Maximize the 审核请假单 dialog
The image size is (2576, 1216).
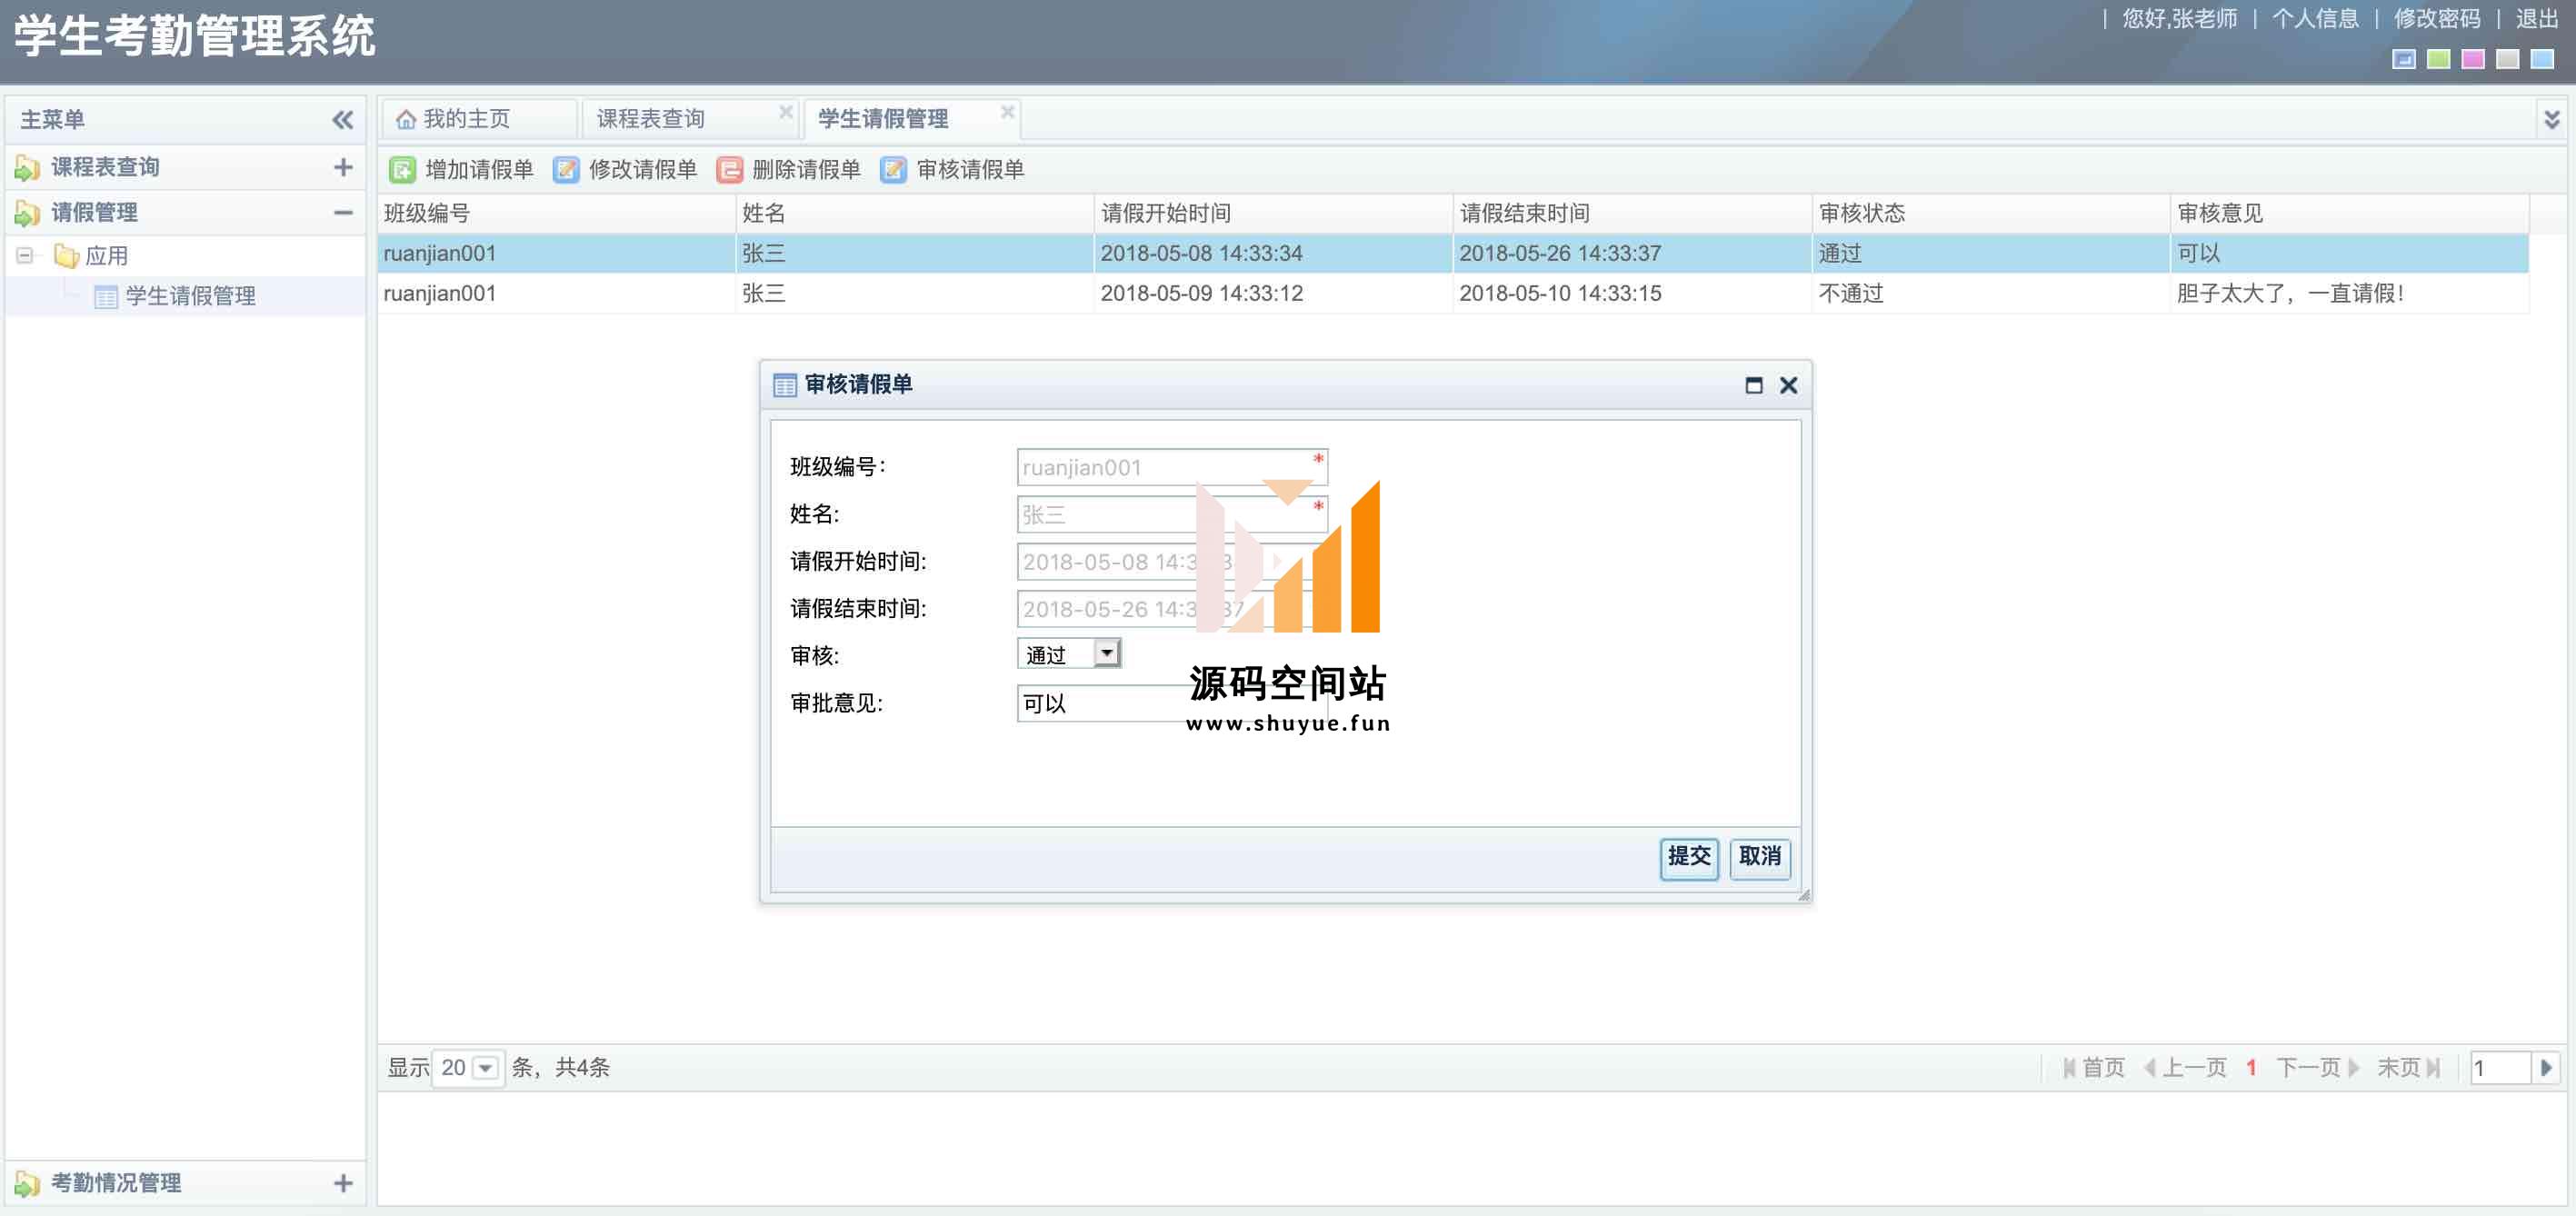(x=1753, y=385)
